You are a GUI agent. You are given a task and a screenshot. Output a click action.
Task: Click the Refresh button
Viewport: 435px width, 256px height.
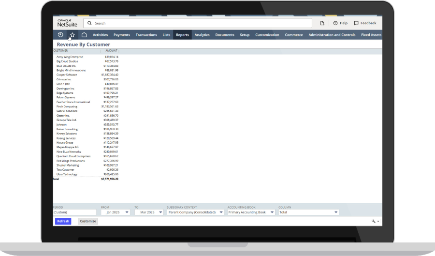pyautogui.click(x=63, y=221)
